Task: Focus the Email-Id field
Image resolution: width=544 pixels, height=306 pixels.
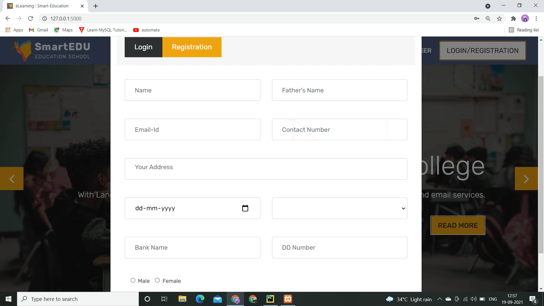Action: (x=192, y=129)
